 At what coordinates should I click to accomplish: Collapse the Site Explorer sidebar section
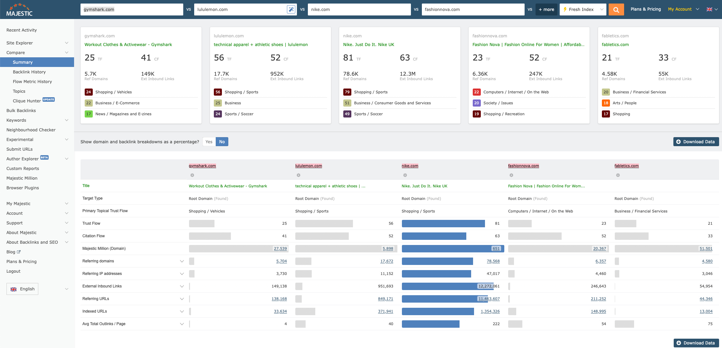coord(66,43)
